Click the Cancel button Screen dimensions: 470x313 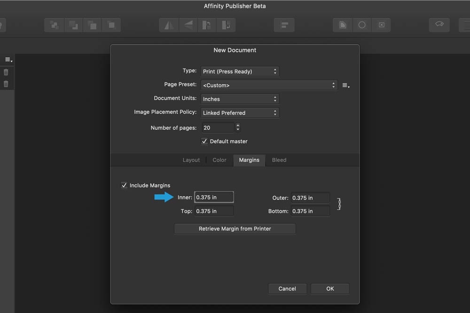287,289
